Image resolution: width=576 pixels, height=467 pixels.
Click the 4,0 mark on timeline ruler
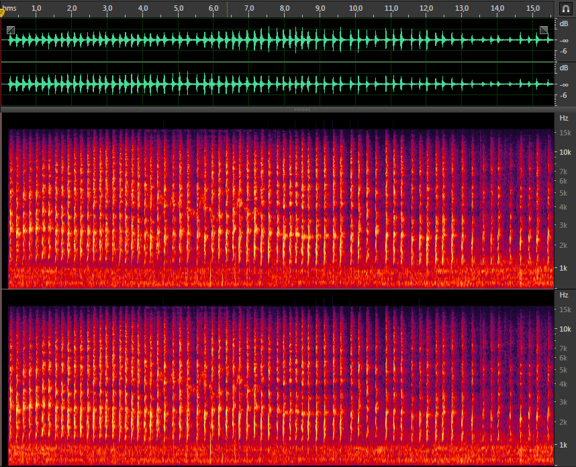[x=143, y=8]
